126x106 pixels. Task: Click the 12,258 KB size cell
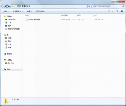99,19
